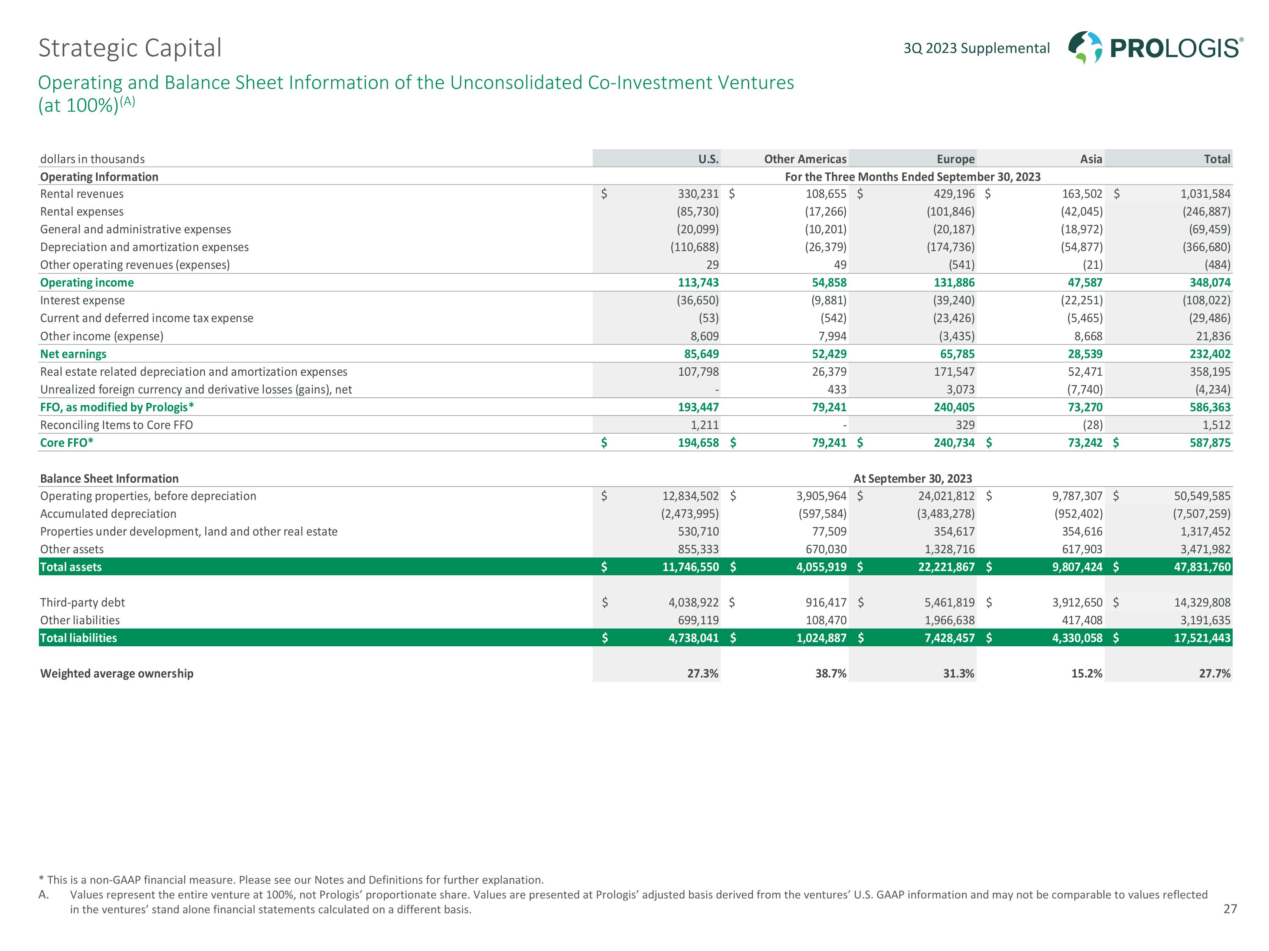
Task: Click the Balance Sheet Information section heading
Action: click(109, 478)
